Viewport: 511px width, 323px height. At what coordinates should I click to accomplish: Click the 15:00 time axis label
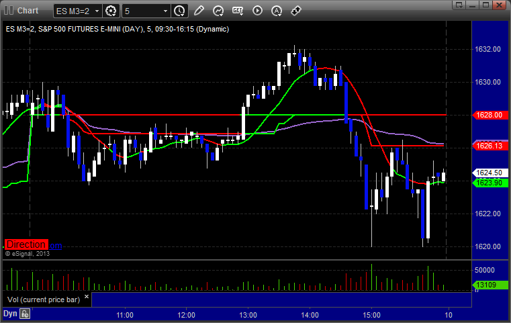(x=371, y=315)
